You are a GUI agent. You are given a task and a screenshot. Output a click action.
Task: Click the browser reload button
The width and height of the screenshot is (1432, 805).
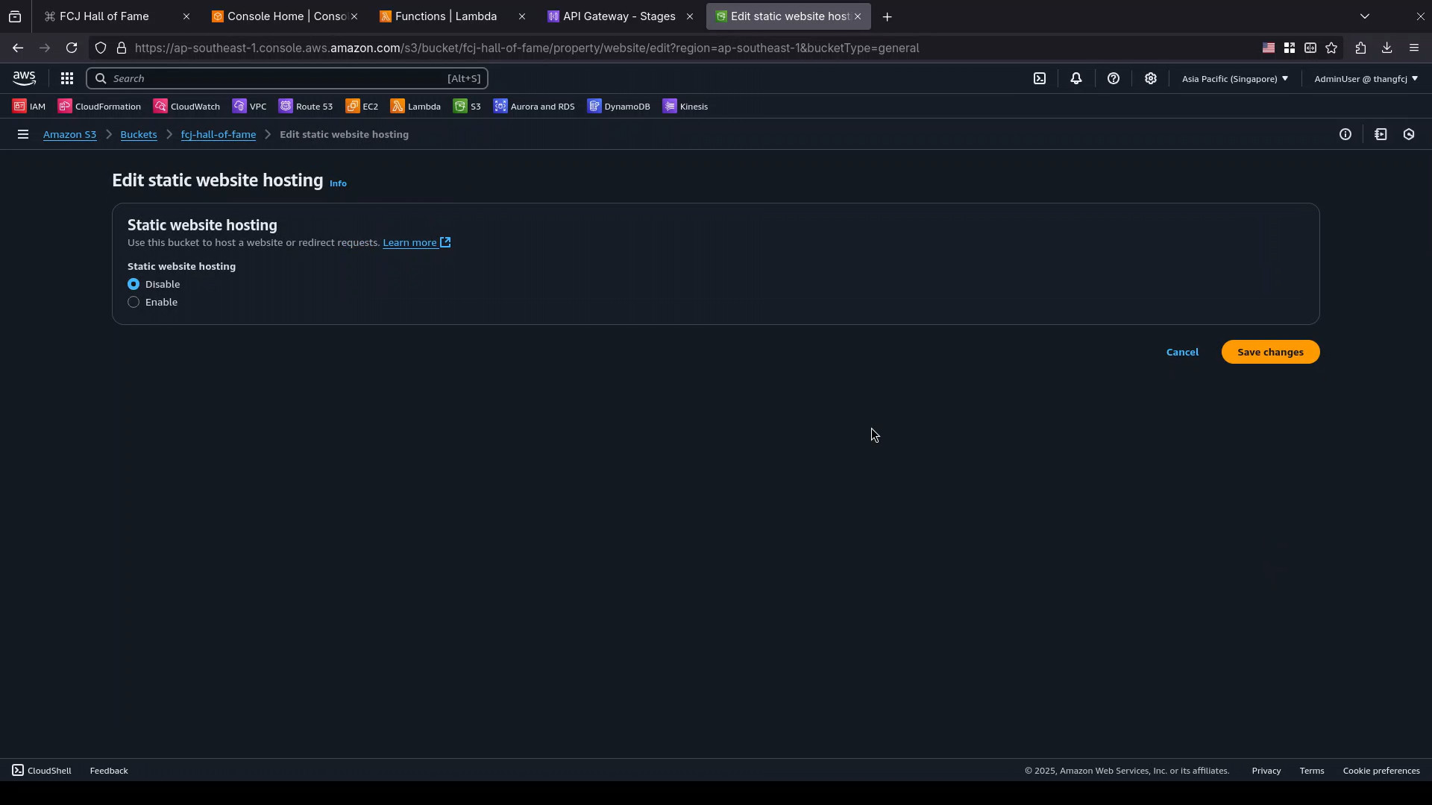[x=72, y=48]
